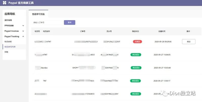This screenshot has width=202, height=102.
Task: Click the 应用导航 sidebar heading
Action: click(x=10, y=14)
